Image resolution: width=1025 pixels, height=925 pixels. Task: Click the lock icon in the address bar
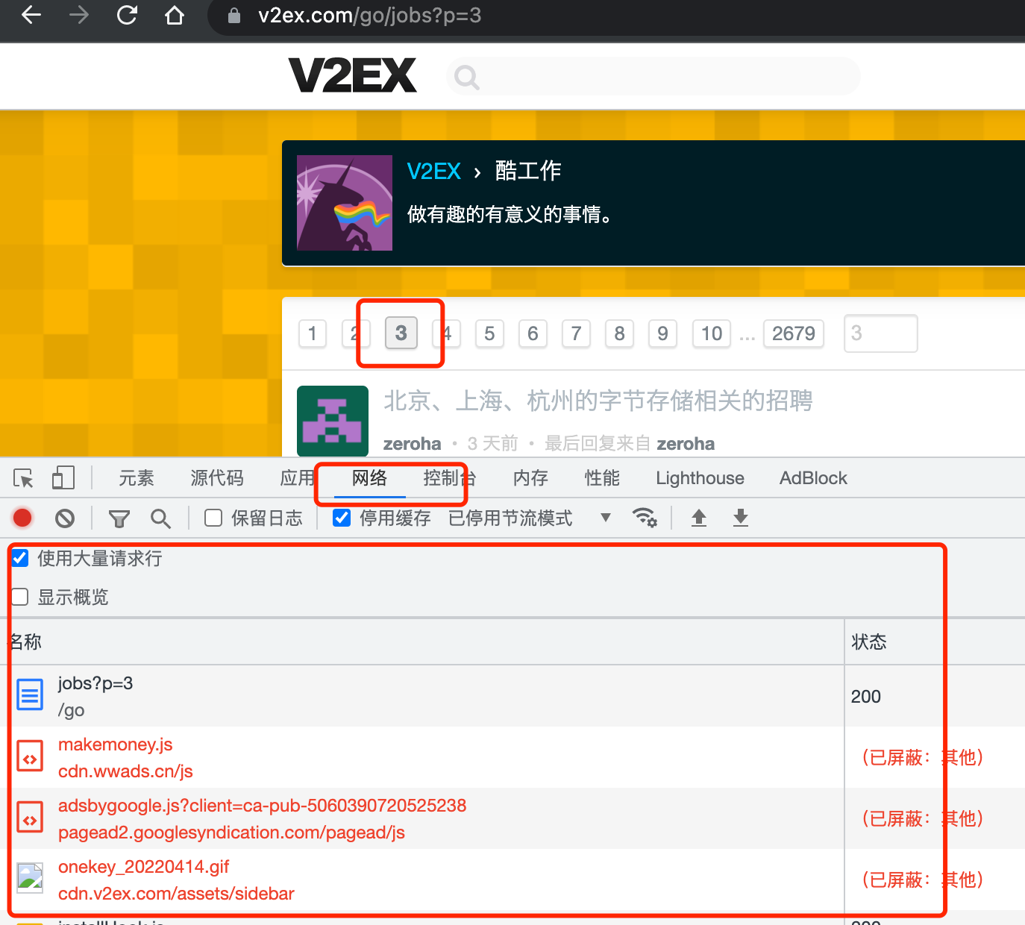point(234,16)
